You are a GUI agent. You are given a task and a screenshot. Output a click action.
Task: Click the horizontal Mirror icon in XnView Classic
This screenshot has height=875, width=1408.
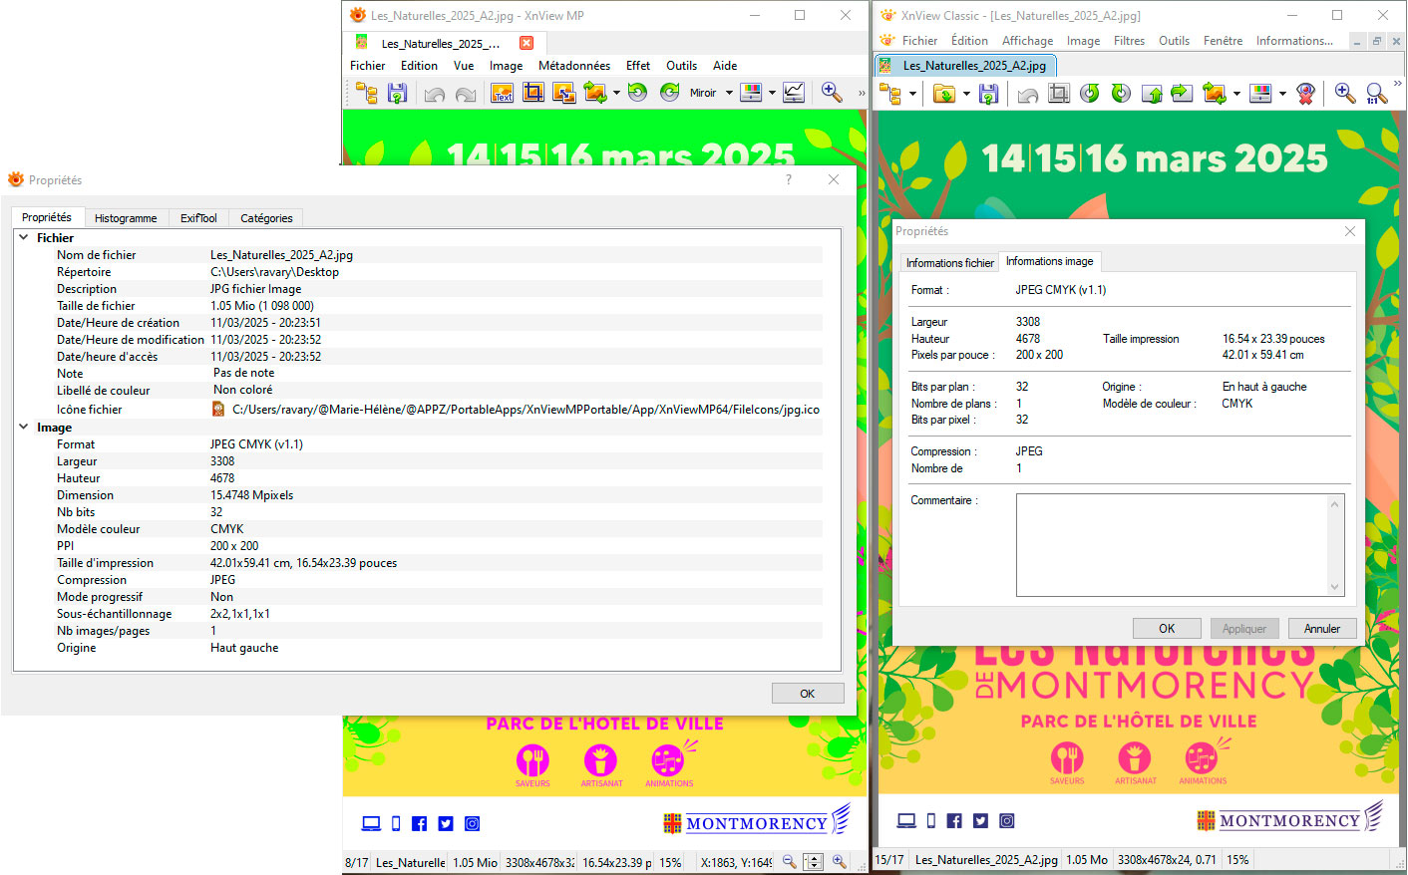point(1182,94)
